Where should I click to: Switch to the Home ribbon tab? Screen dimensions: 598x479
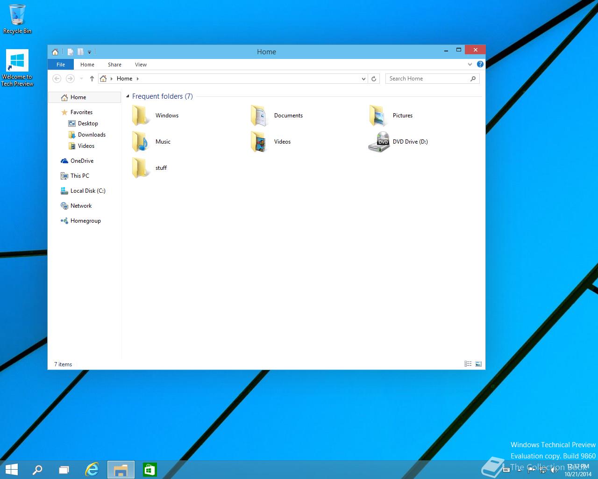(x=87, y=65)
